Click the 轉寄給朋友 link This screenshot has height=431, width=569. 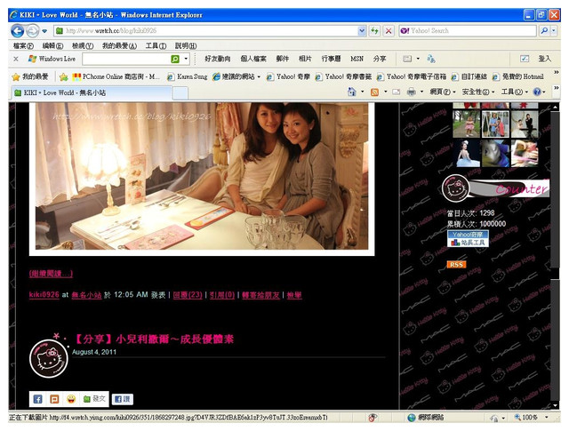click(x=260, y=295)
